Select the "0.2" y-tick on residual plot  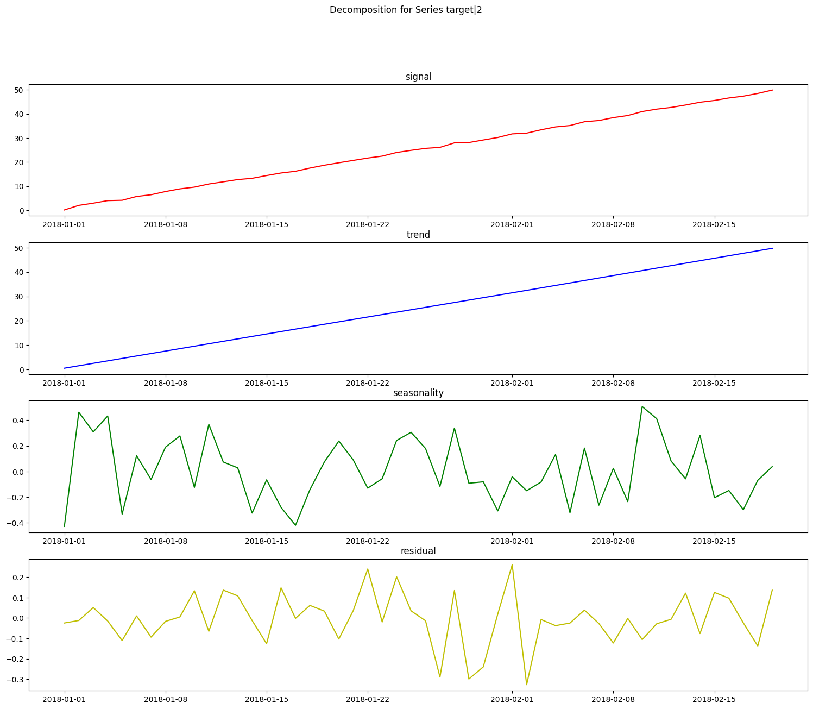tap(17, 578)
